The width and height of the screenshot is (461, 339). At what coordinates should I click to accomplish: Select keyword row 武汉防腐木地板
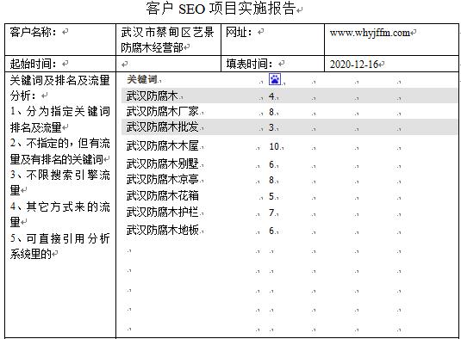[x=290, y=231]
